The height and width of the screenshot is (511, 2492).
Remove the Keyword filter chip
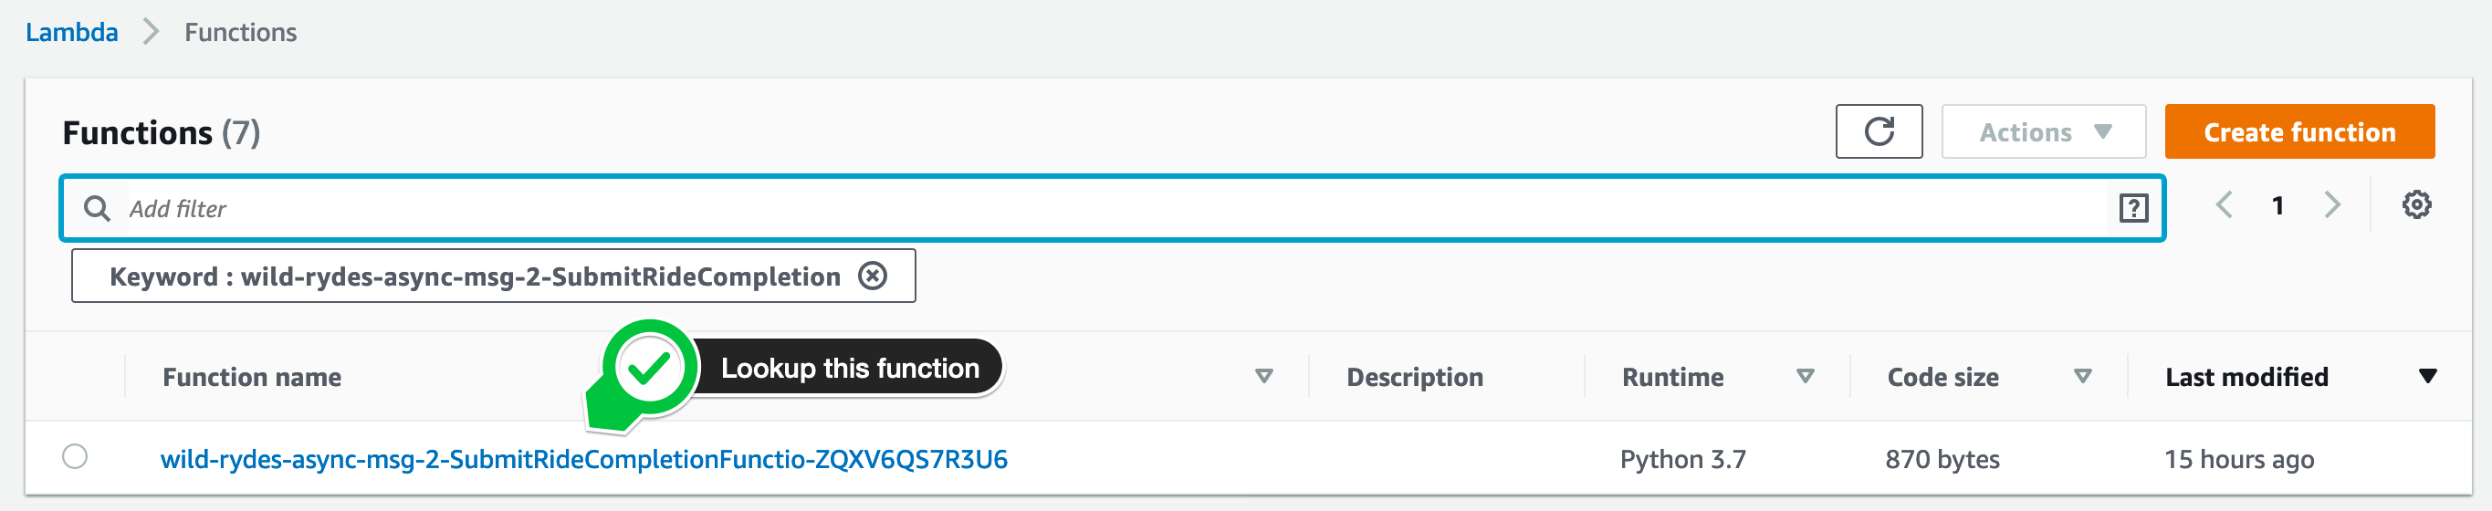873,276
